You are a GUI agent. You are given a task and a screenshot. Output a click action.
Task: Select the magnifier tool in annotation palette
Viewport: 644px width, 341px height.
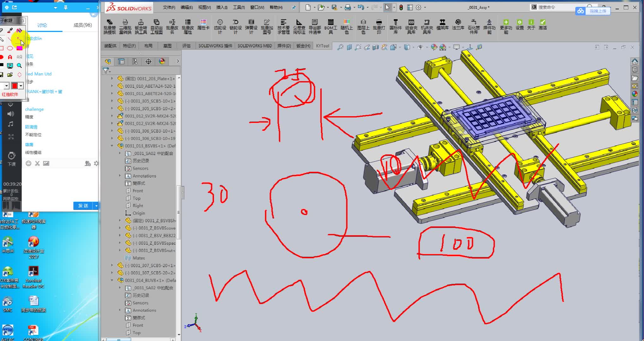coord(19,65)
